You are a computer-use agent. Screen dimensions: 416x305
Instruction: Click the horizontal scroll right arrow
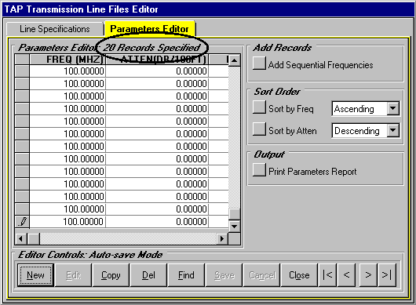point(222,239)
